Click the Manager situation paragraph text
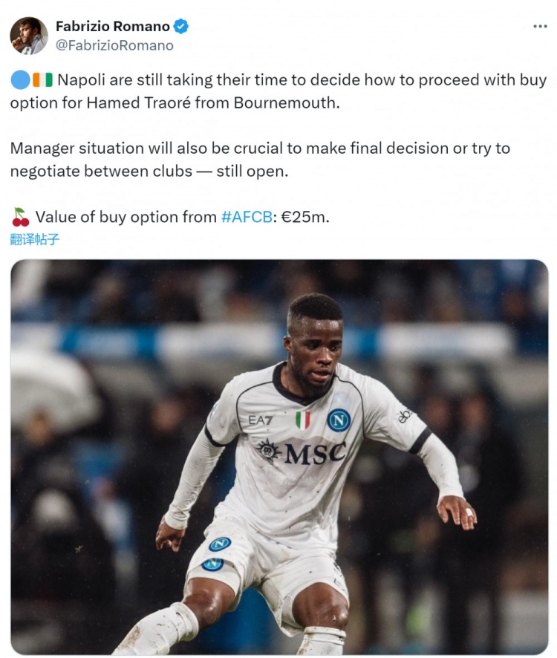This screenshot has height=658, width=557. 260,160
